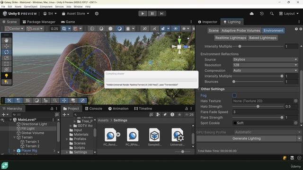Switch to the Game tab

pyautogui.click(x=68, y=22)
